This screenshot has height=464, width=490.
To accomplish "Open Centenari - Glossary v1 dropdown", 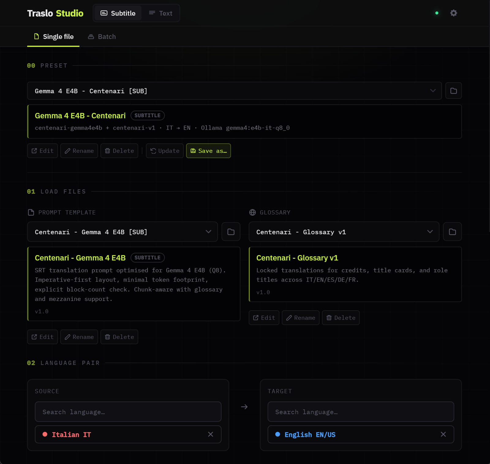I will [x=344, y=232].
